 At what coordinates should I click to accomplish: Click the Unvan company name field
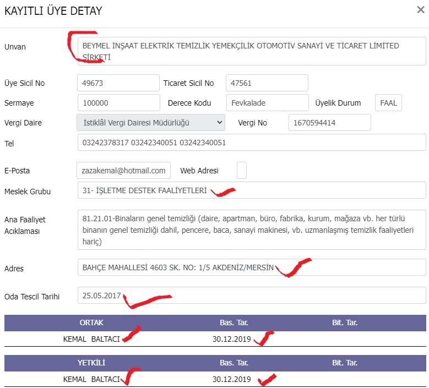(x=252, y=51)
